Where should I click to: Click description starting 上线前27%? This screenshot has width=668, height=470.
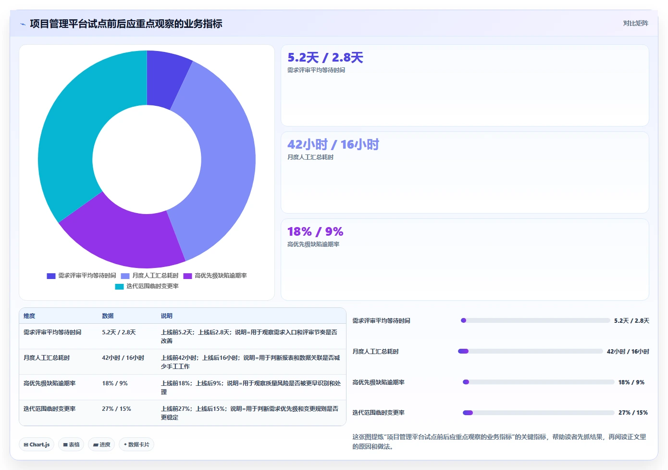(x=249, y=413)
